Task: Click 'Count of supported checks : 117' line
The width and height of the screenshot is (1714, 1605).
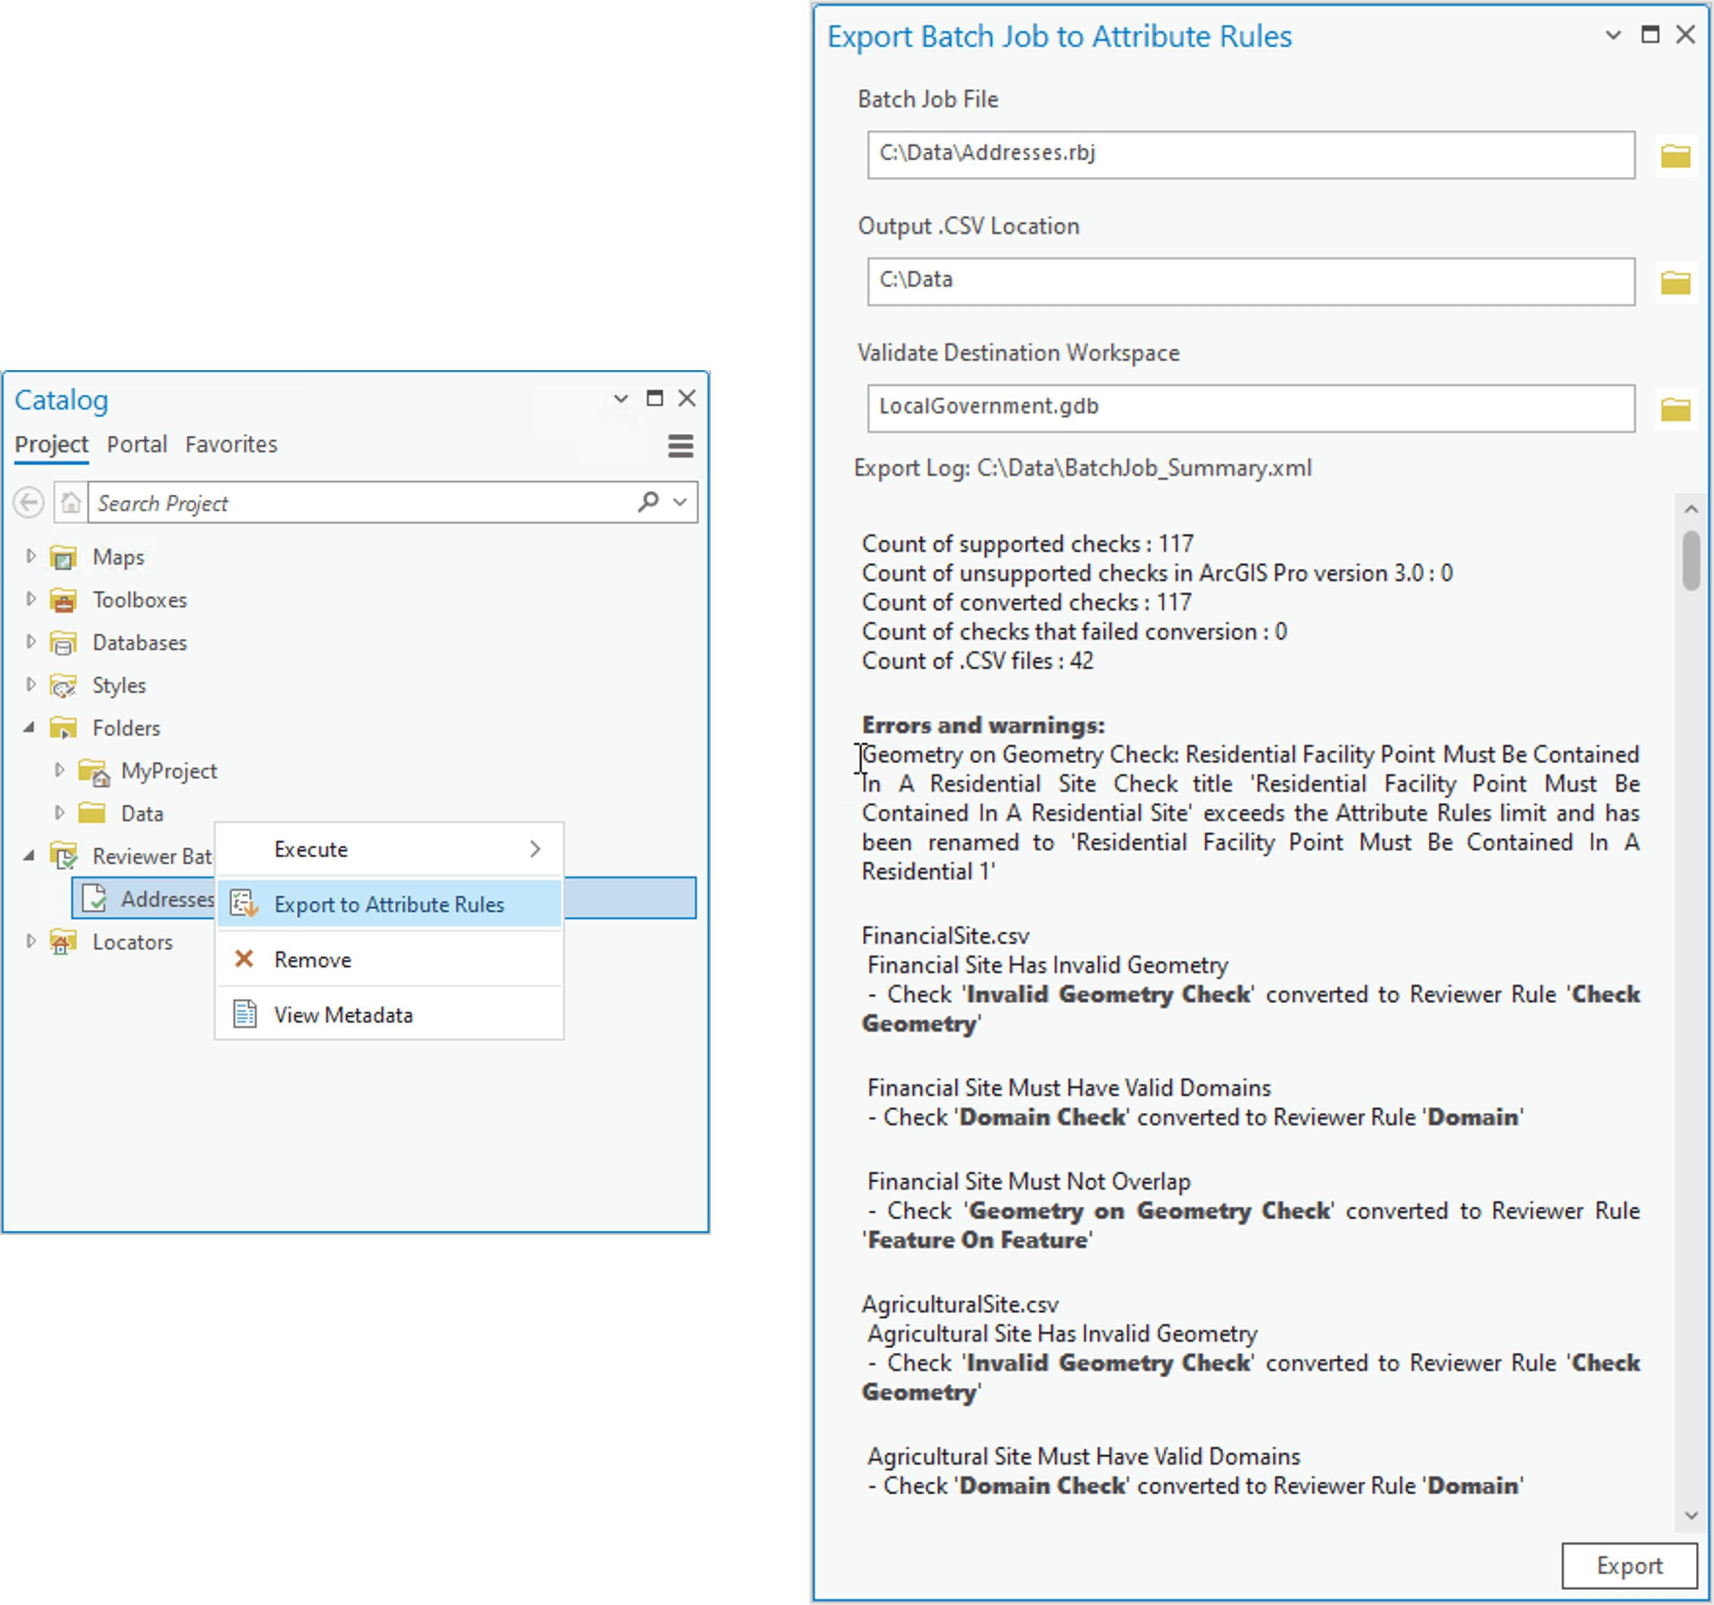Action: (1027, 543)
